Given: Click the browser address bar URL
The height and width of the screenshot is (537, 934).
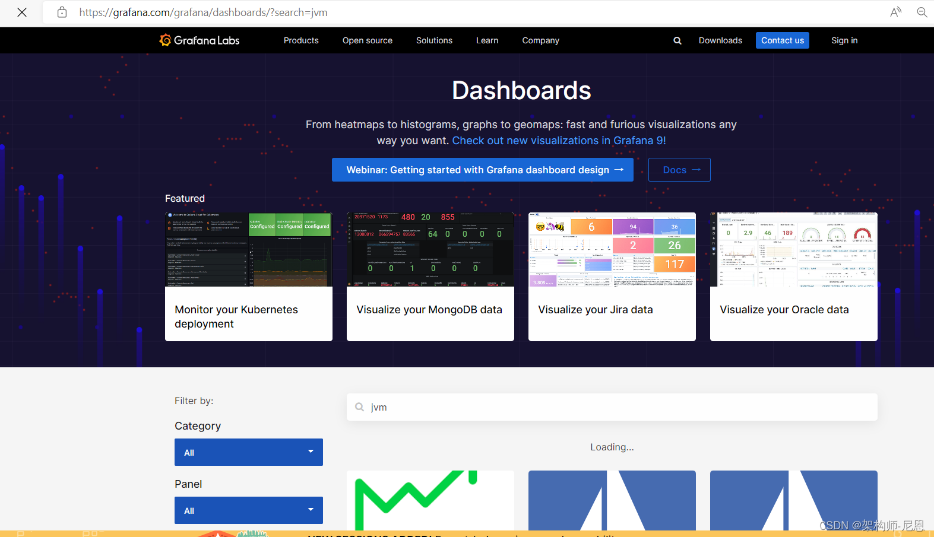Looking at the screenshot, I should (204, 12).
